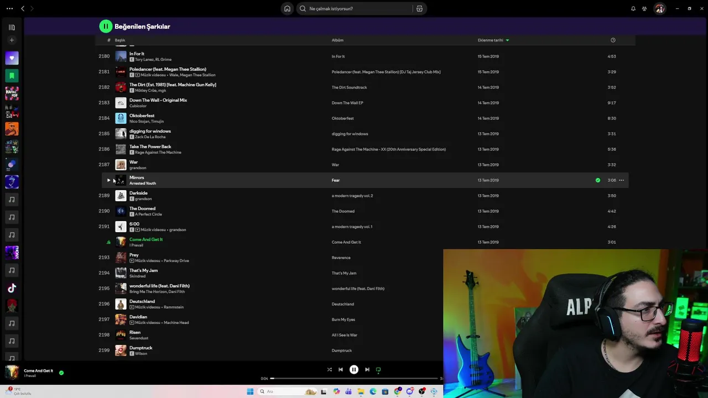Open more options for Mirrors
The width and height of the screenshot is (708, 398).
click(621, 180)
